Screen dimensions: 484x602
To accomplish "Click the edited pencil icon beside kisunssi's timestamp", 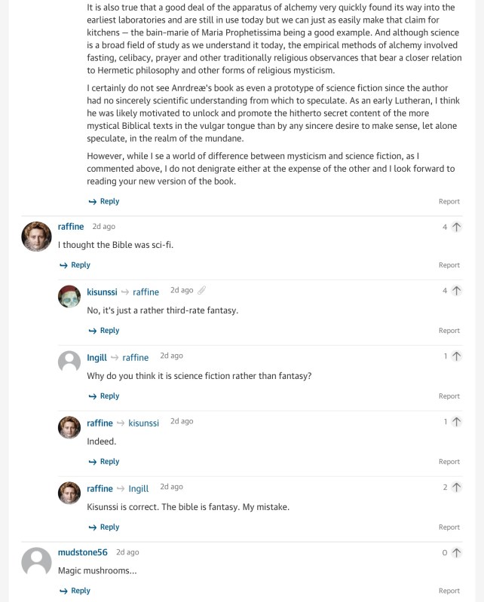I will point(201,290).
